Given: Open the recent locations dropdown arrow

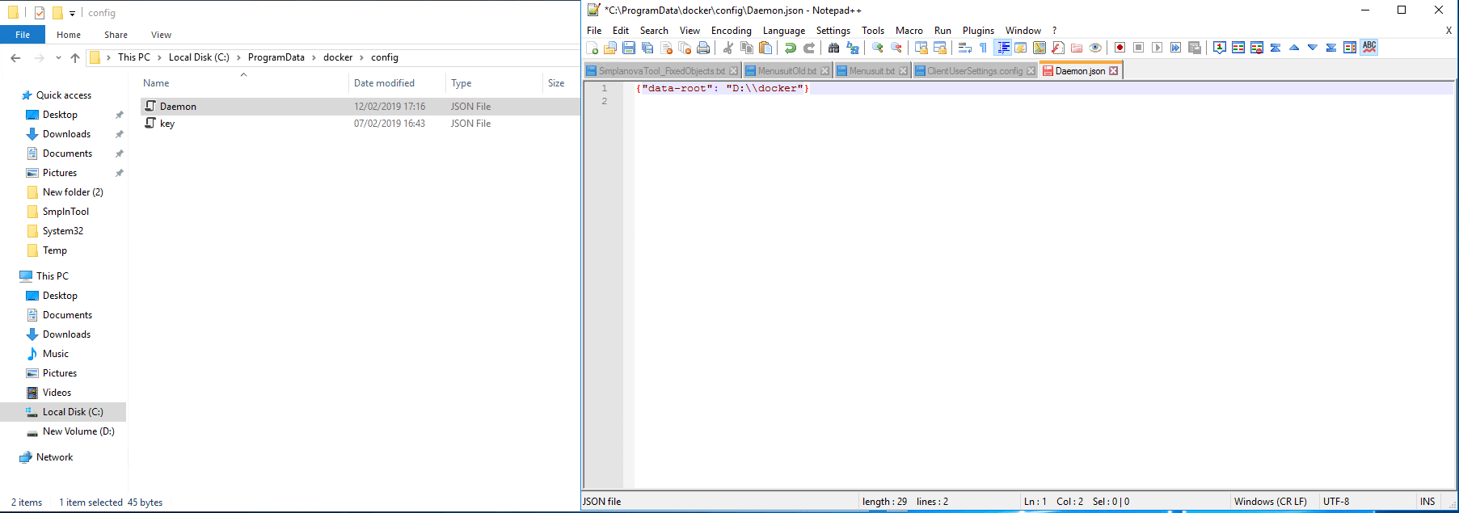Looking at the screenshot, I should click(x=58, y=58).
